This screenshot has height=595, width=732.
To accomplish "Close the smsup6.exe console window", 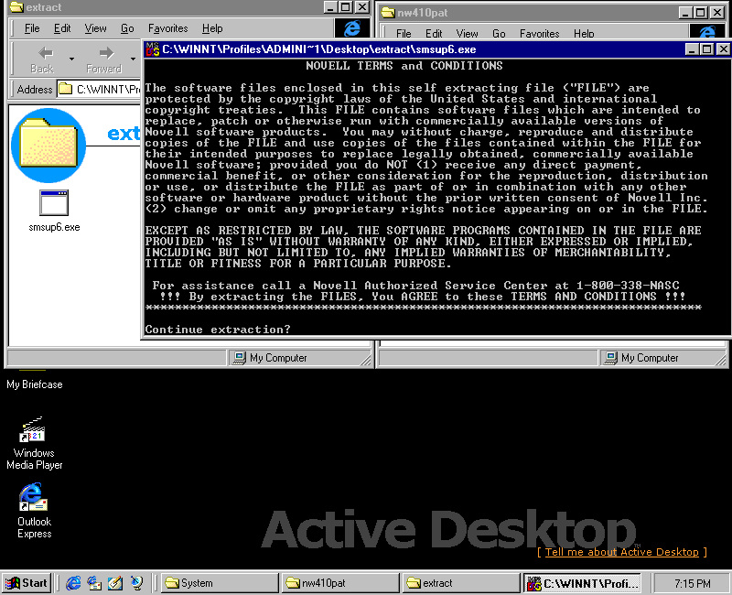I will tap(723, 49).
